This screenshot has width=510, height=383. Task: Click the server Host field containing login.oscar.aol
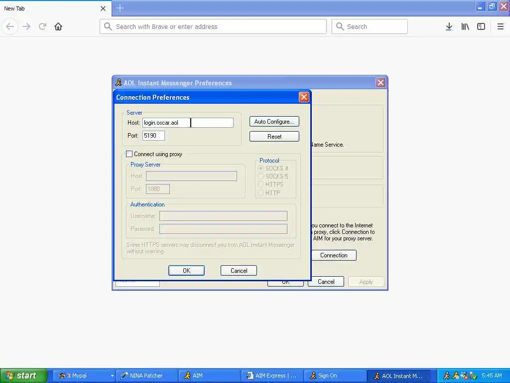pos(188,123)
